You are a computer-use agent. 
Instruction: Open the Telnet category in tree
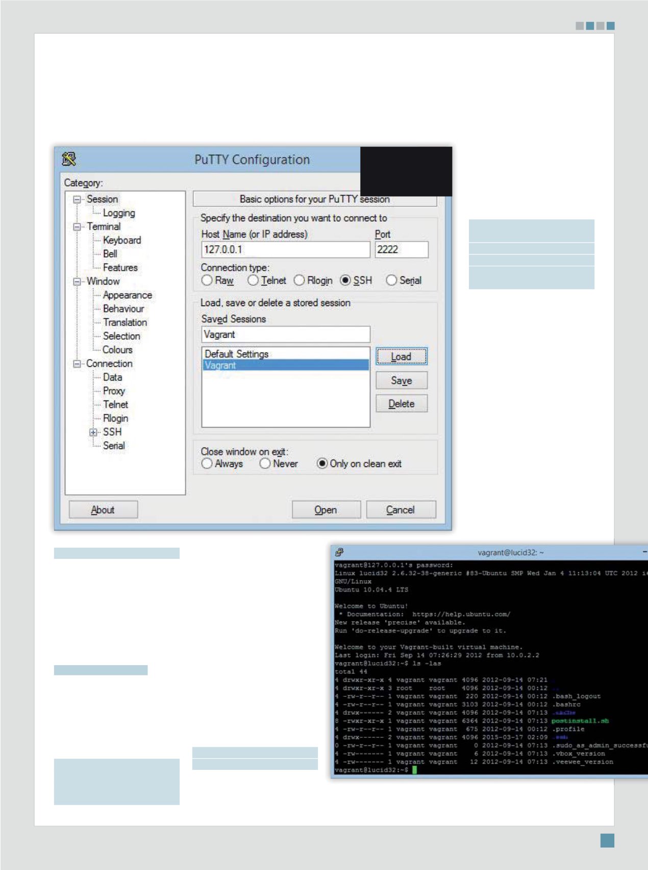[x=115, y=405]
